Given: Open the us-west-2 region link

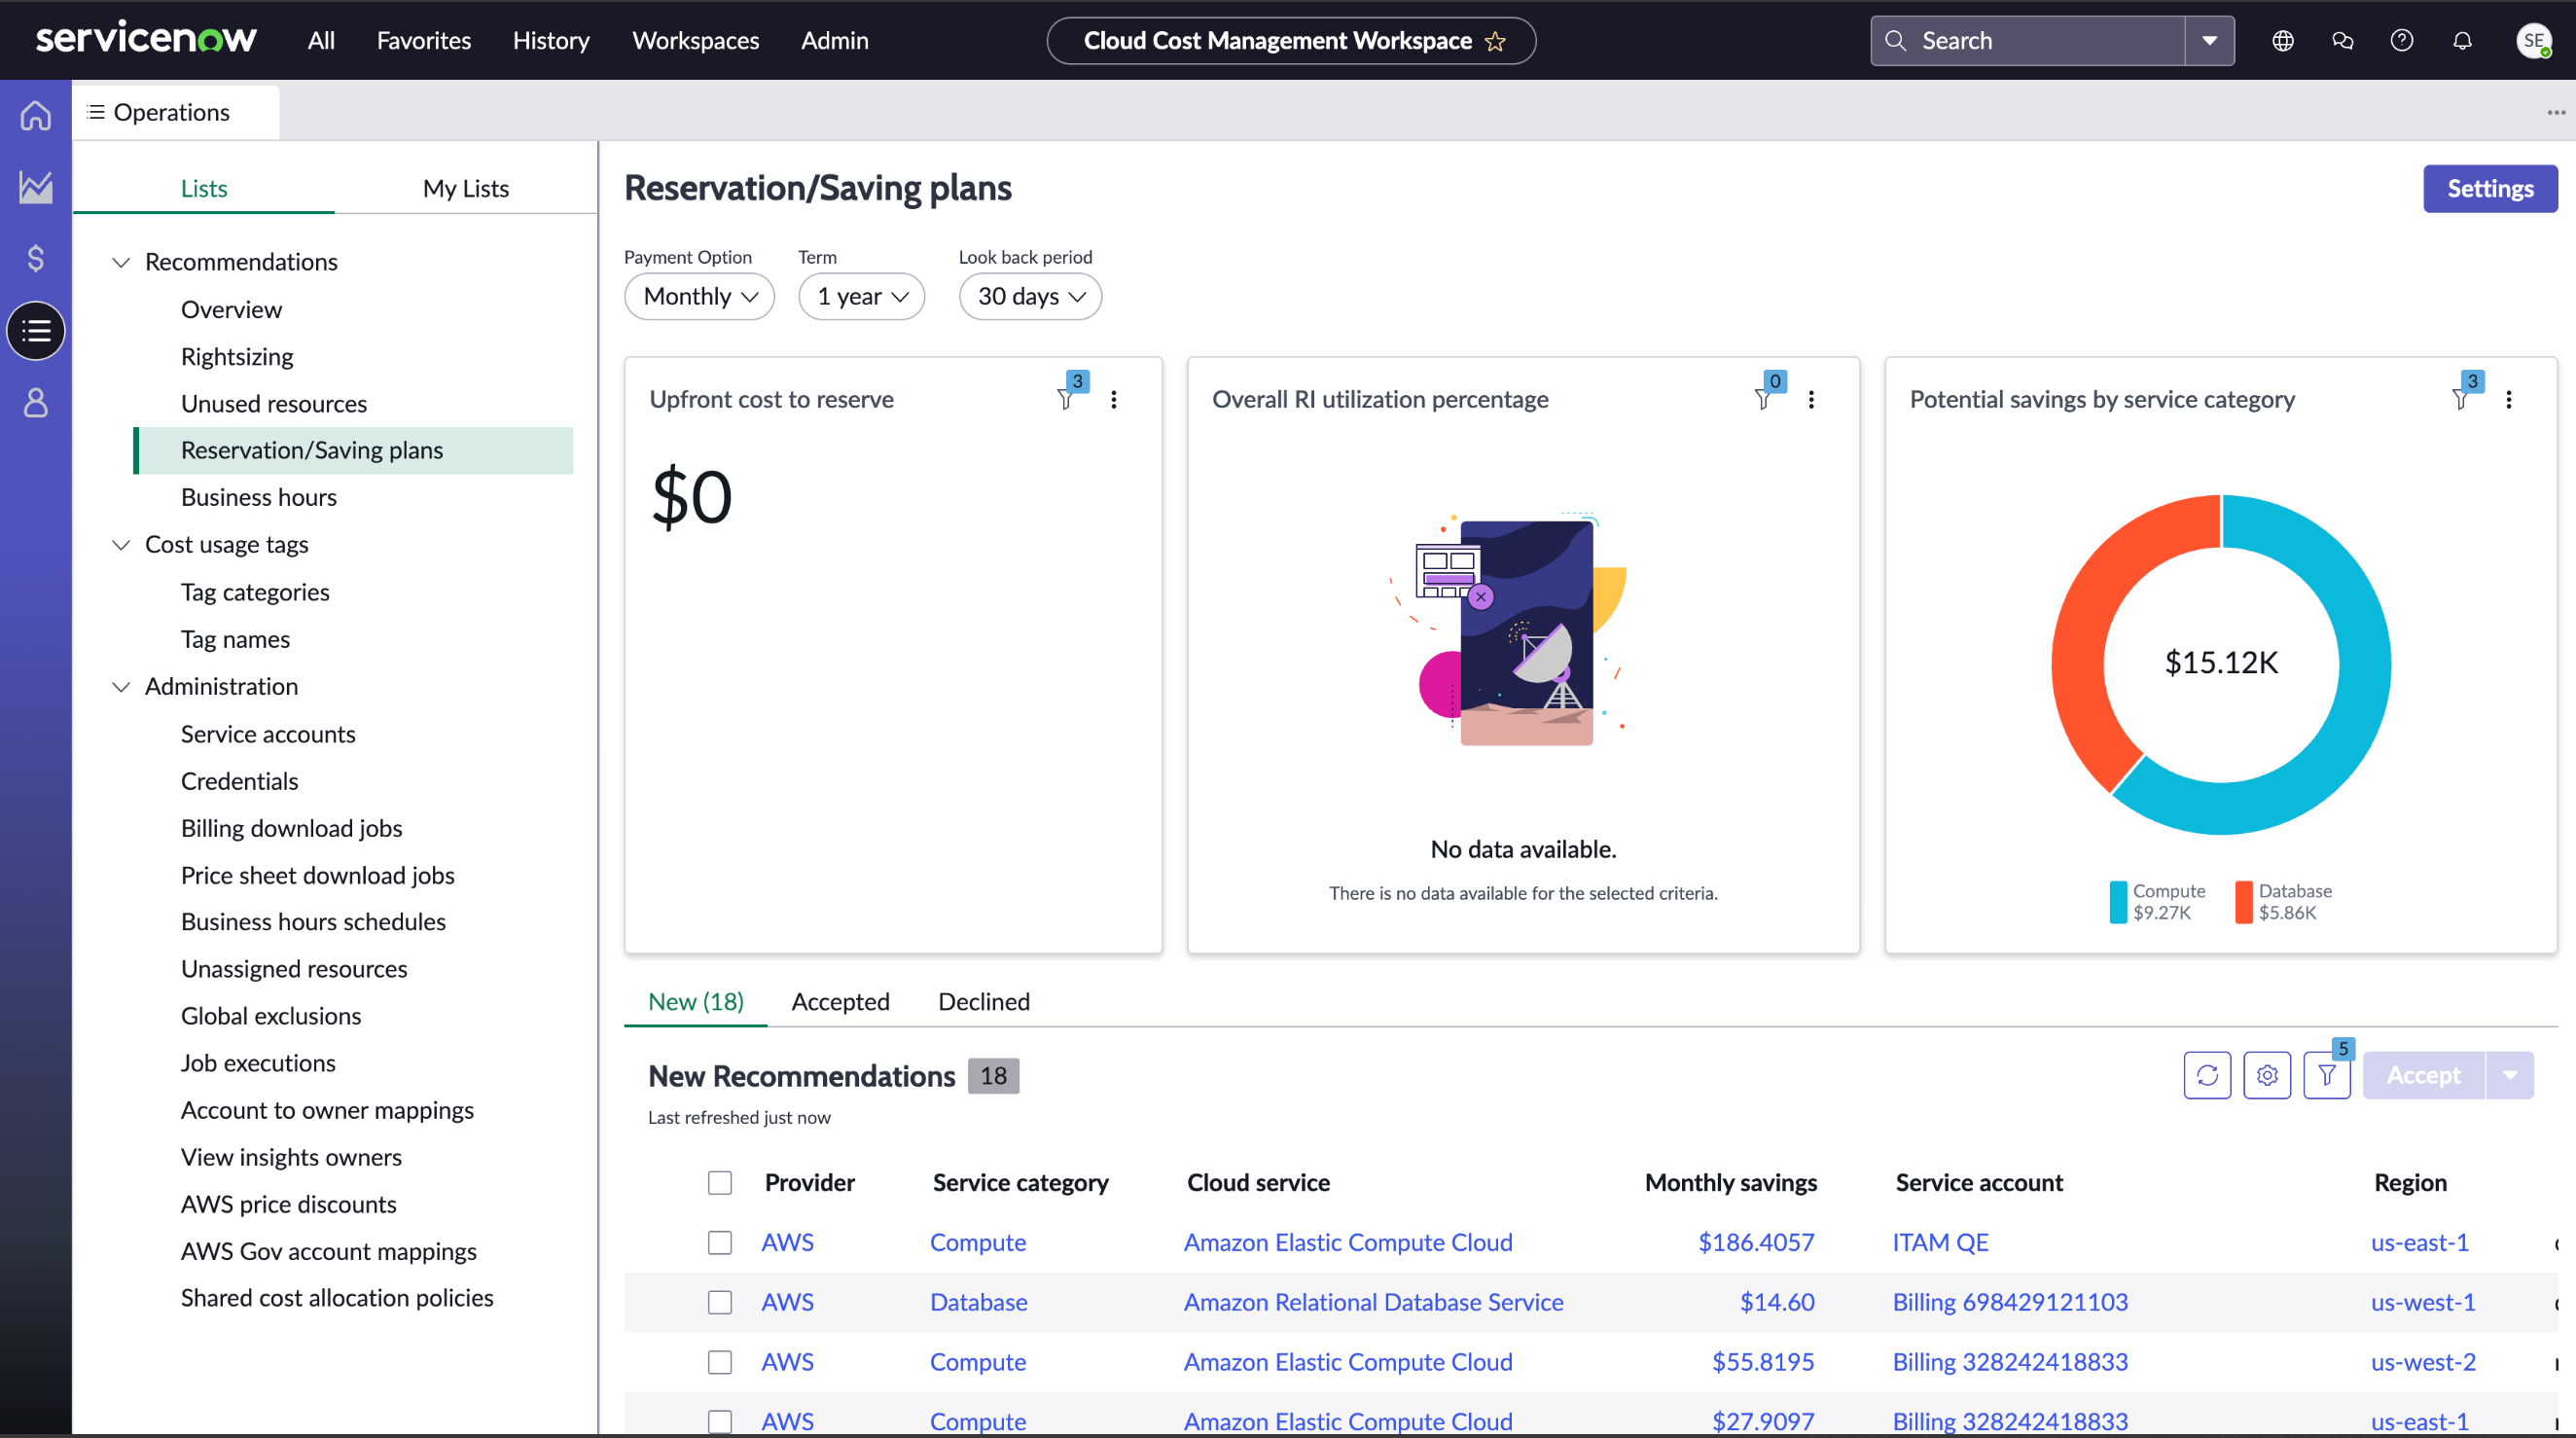Looking at the screenshot, I should coord(2423,1363).
